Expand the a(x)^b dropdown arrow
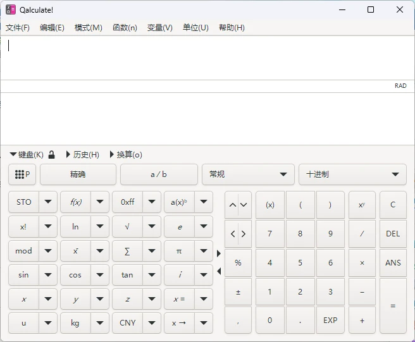The image size is (415, 342). [x=204, y=202]
